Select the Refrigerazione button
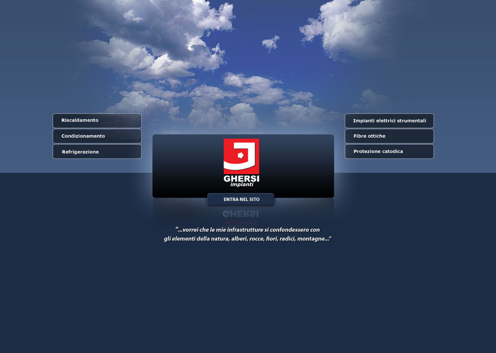This screenshot has height=353, width=496. pyautogui.click(x=97, y=151)
